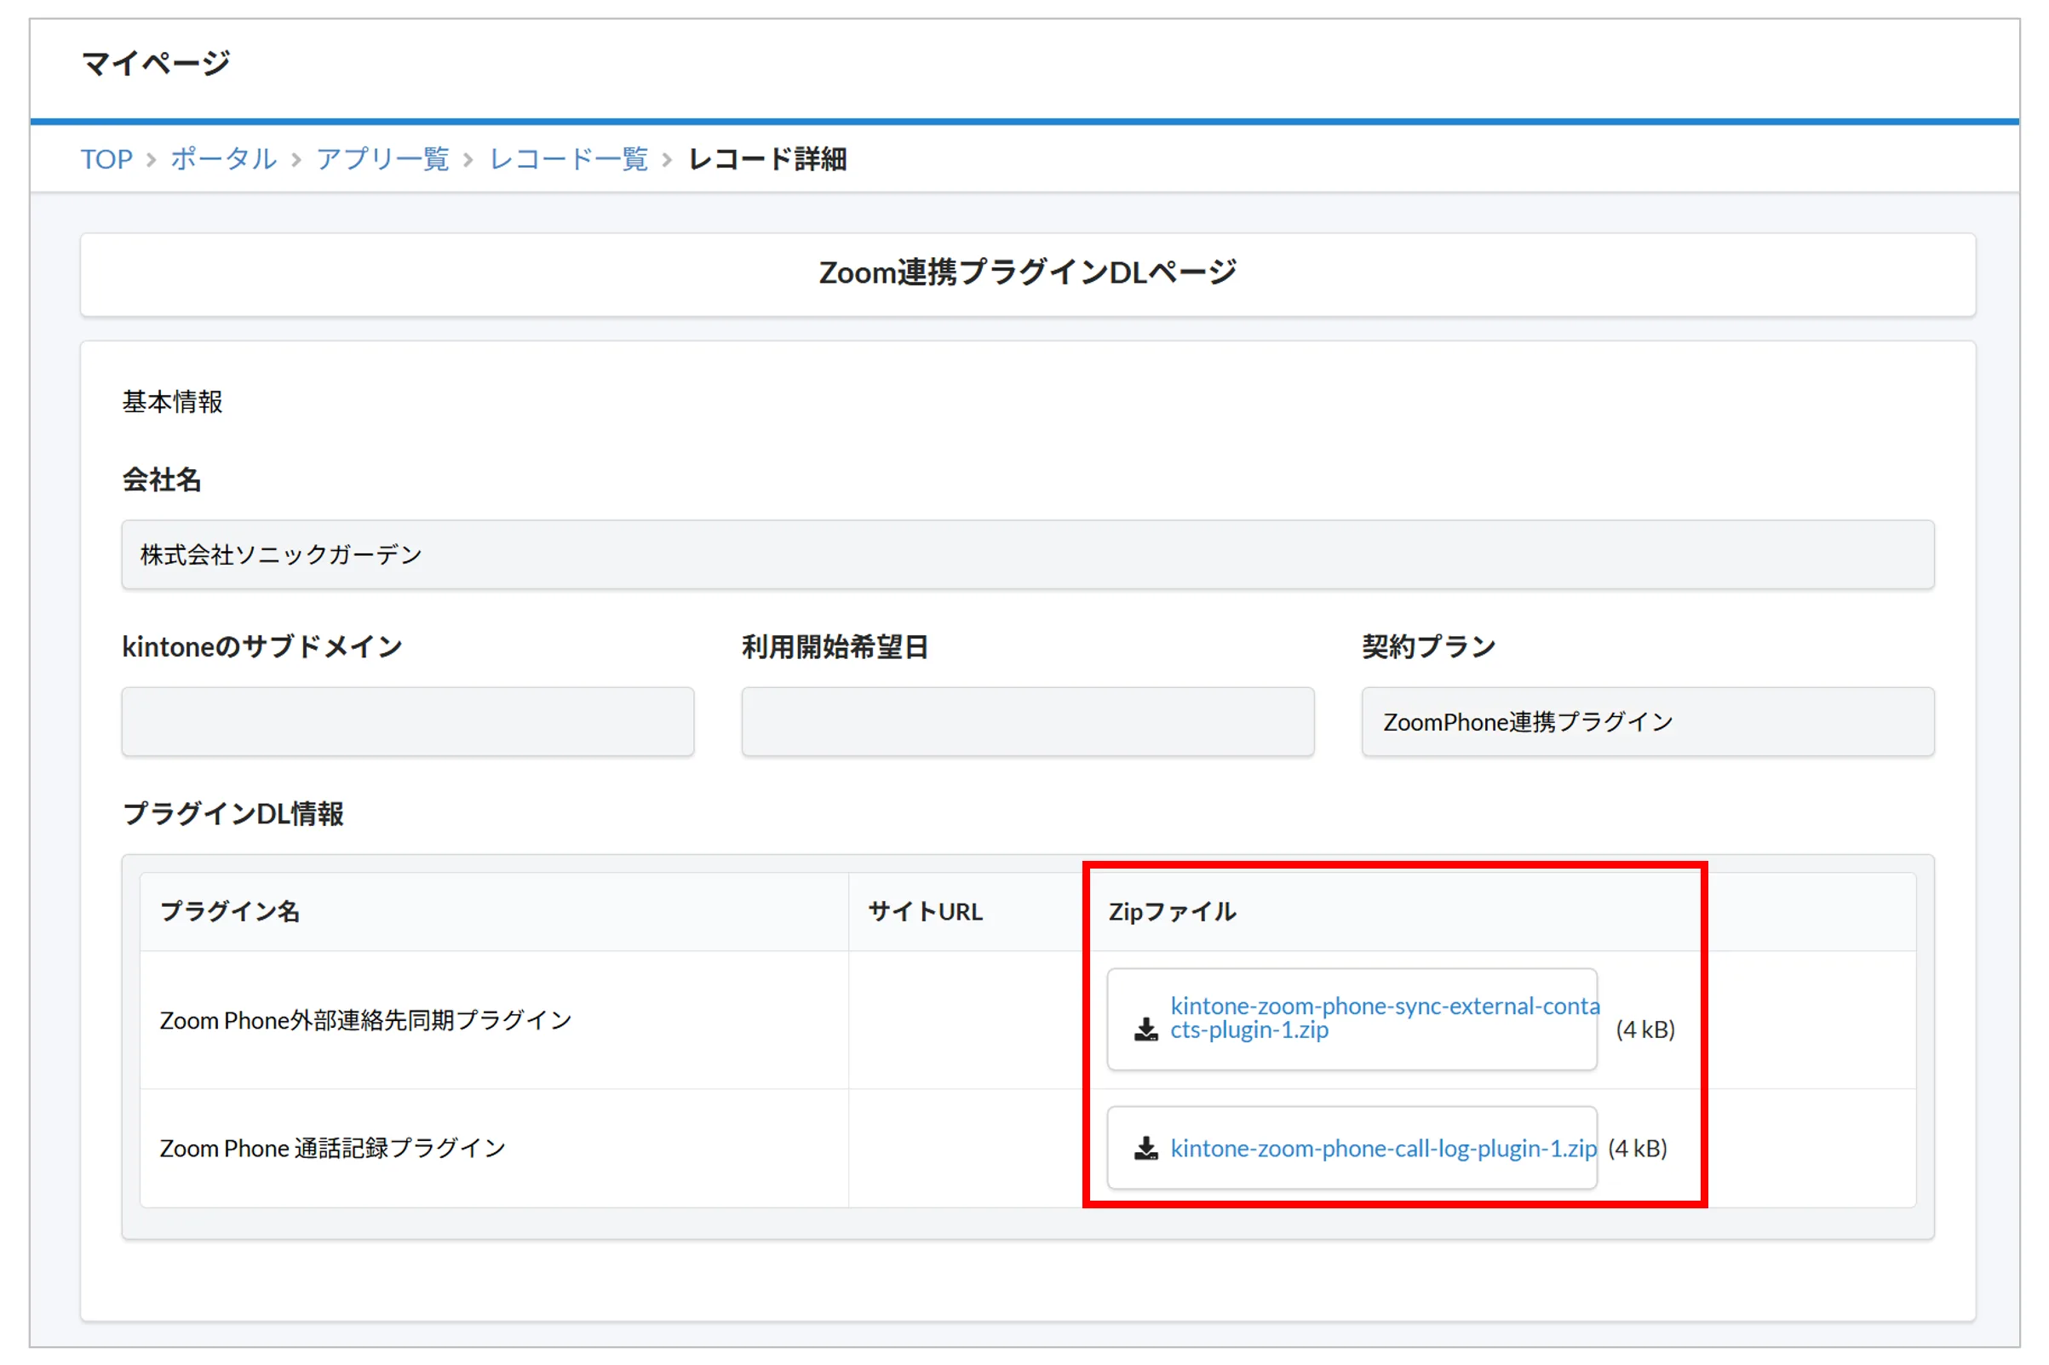Click the 基本情報 section label
Screen dimensions: 2049x1365
tap(172, 401)
